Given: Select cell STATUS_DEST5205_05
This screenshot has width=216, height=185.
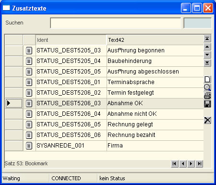Looking at the screenshot, I should (x=71, y=72).
